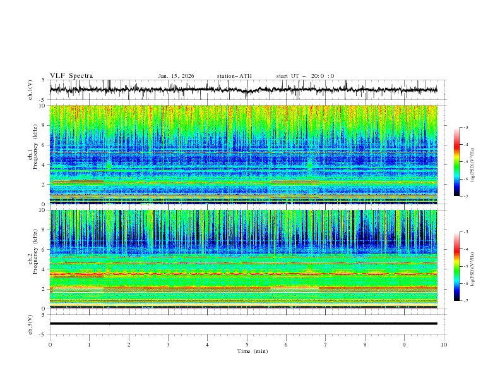The height and width of the screenshot is (387, 500).
Task: Click the ch.3 flat black voltage trace
Action: pos(244,324)
